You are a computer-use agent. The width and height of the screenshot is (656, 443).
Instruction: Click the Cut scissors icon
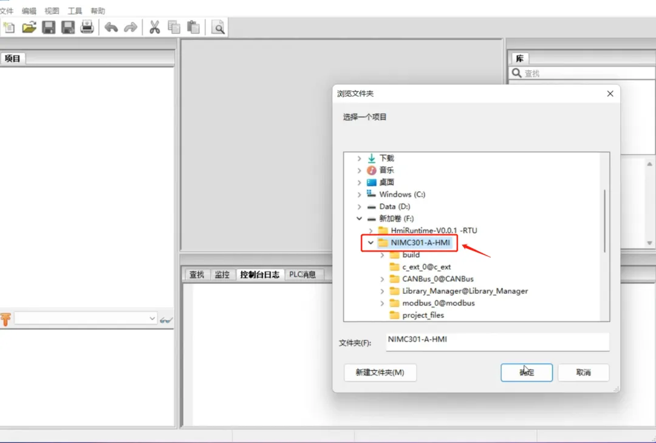(x=154, y=27)
